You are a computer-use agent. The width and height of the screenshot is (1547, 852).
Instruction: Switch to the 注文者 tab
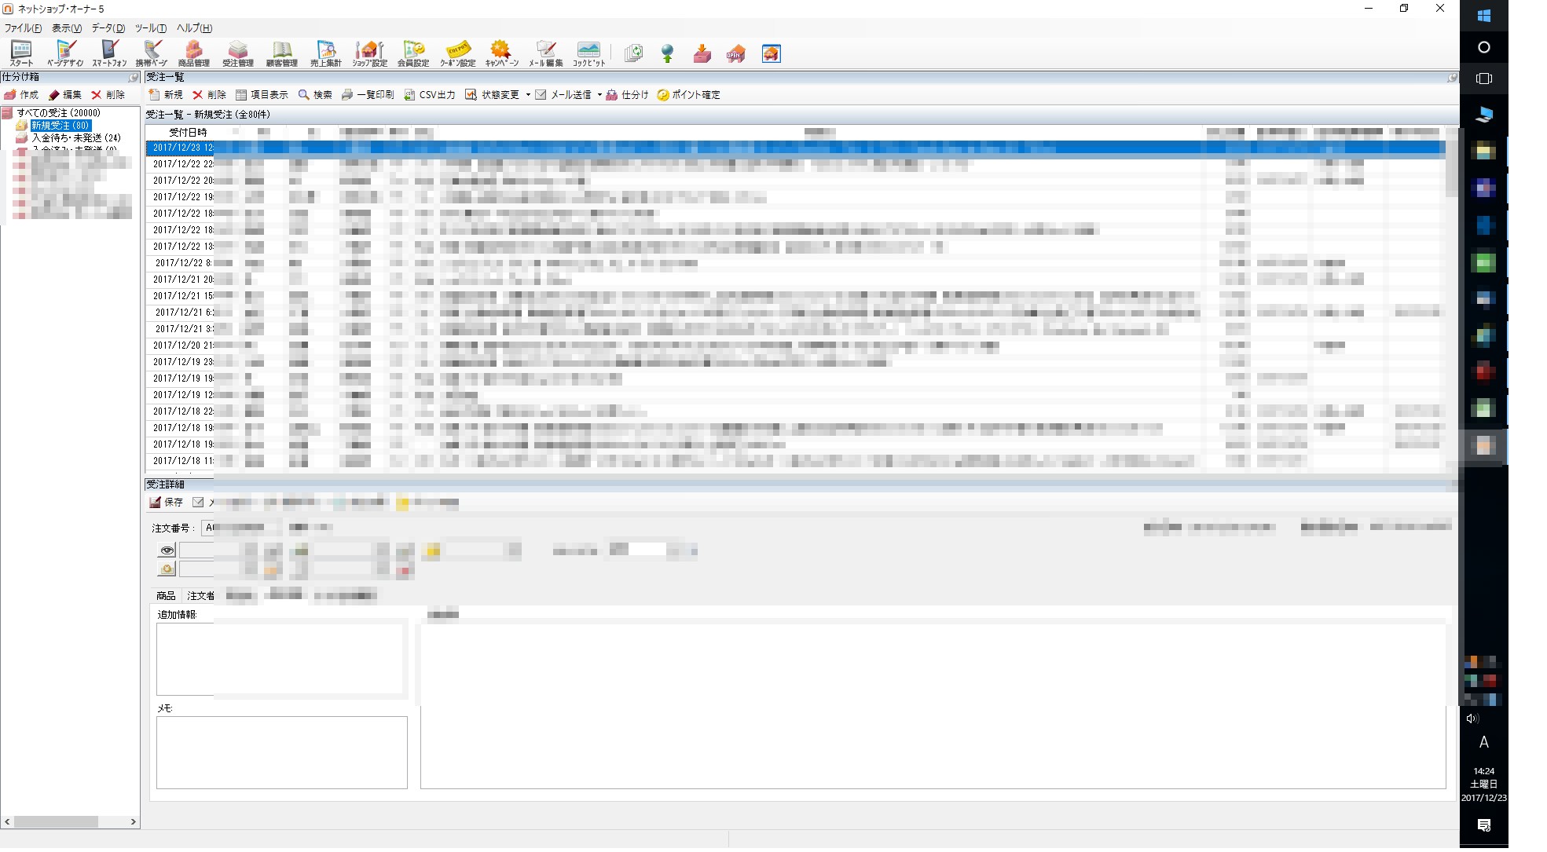[200, 596]
